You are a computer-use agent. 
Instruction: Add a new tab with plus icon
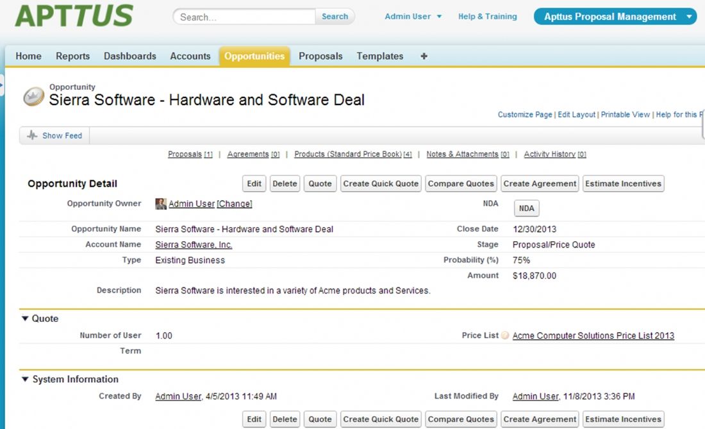click(424, 56)
